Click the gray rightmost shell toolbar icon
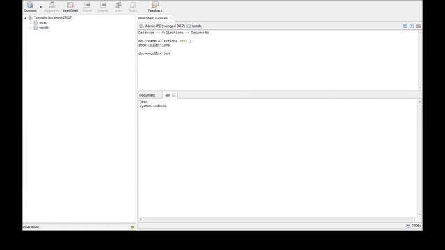Viewport: 445px width, 250px height. tap(419, 26)
